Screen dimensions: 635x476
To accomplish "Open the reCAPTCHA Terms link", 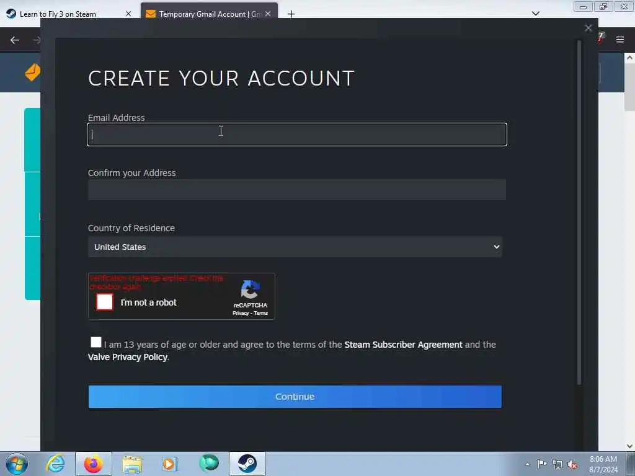I will pyautogui.click(x=261, y=313).
